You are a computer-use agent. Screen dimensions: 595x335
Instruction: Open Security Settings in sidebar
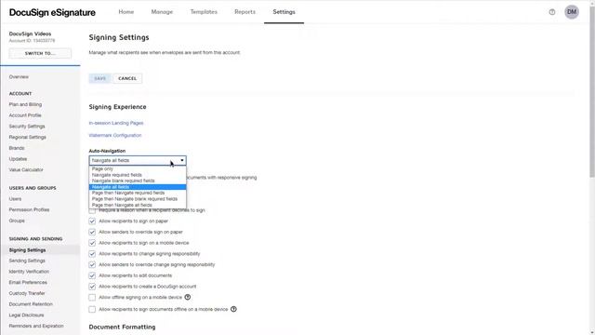[x=27, y=127]
